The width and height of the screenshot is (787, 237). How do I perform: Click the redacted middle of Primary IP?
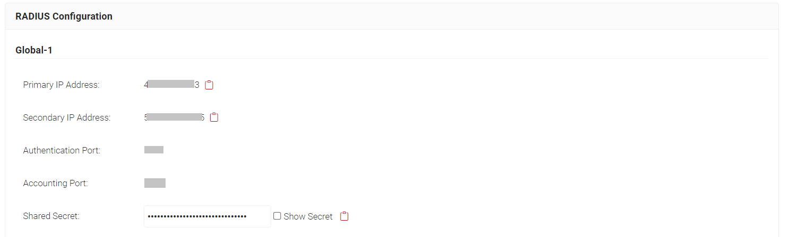[x=171, y=84]
